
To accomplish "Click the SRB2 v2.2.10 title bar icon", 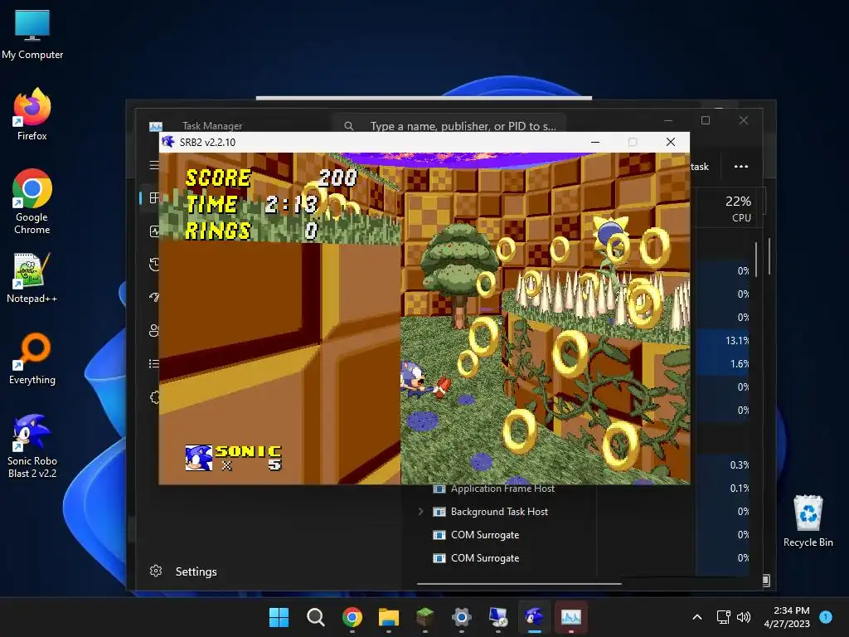I will tap(168, 142).
